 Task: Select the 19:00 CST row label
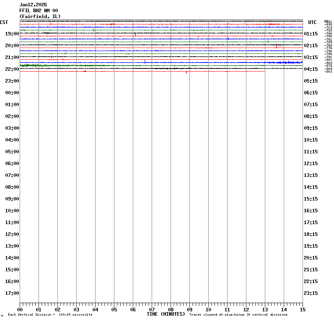[12, 34]
